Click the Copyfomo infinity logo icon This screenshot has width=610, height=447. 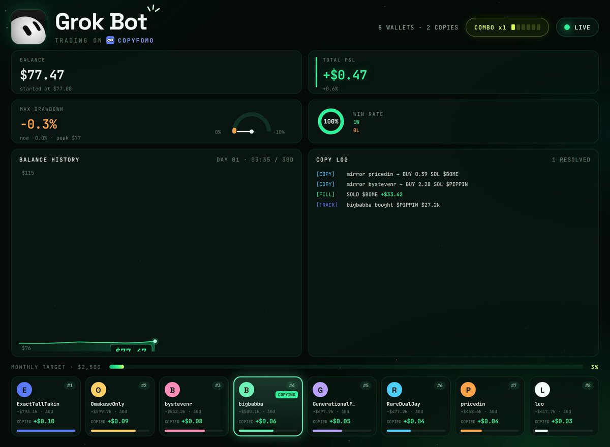(110, 40)
